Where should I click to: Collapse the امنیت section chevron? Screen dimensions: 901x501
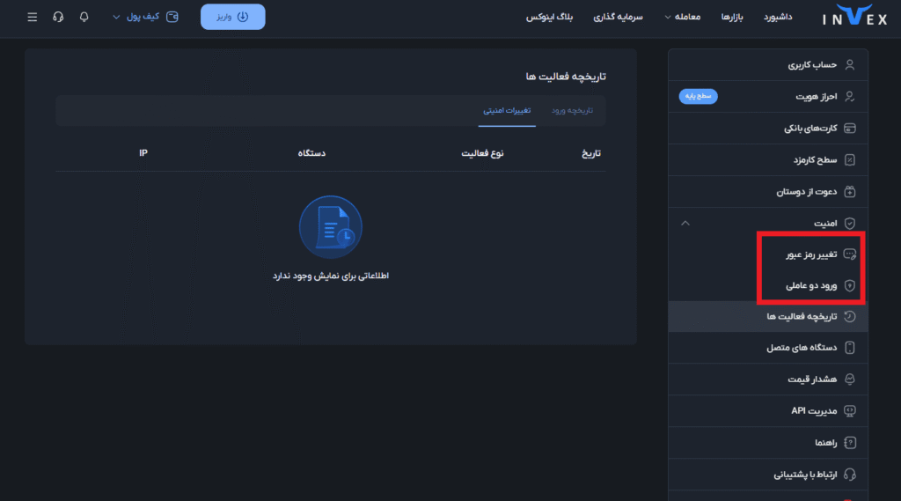685,223
